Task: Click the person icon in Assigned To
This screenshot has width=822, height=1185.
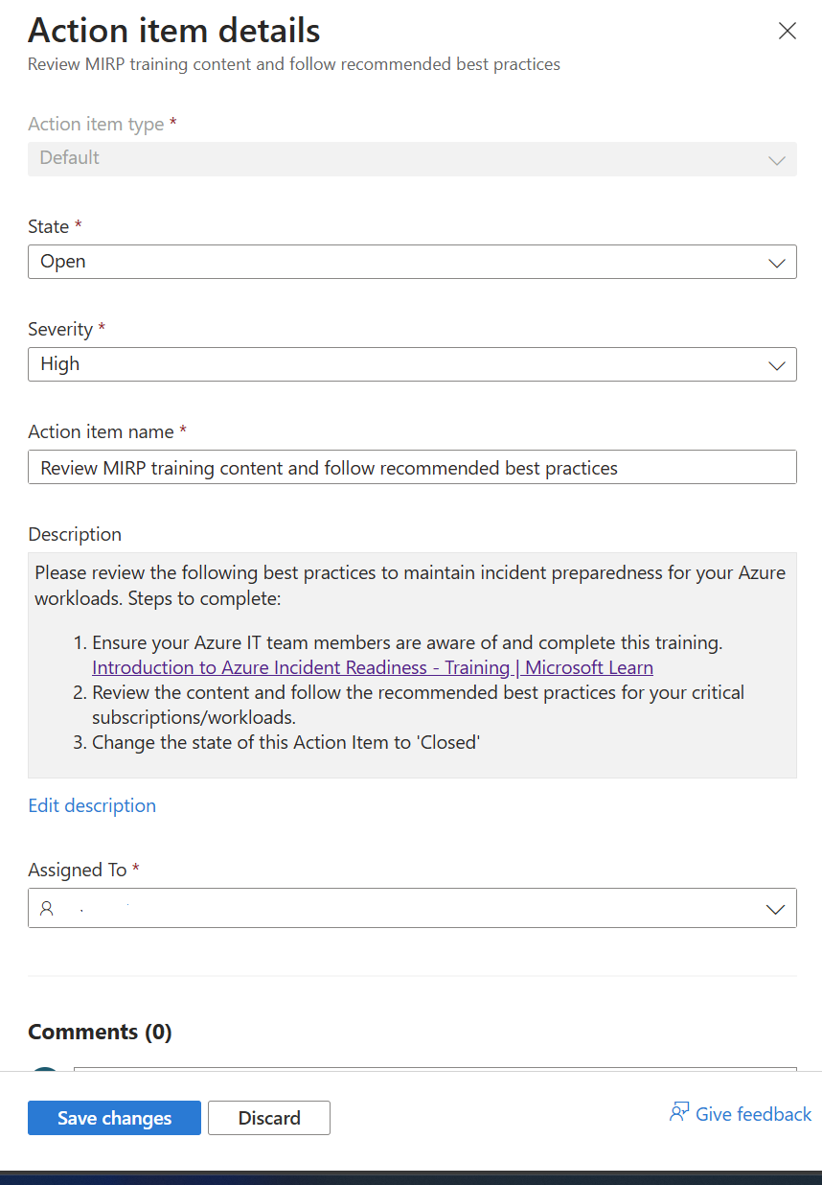Action: [47, 909]
